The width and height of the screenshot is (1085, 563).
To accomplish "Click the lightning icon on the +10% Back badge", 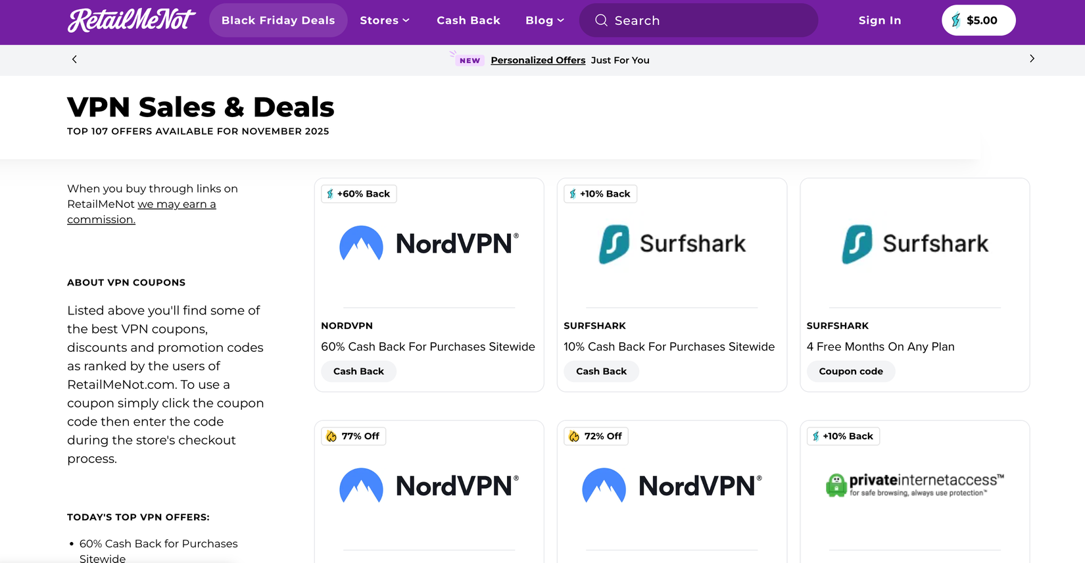I will pyautogui.click(x=571, y=193).
